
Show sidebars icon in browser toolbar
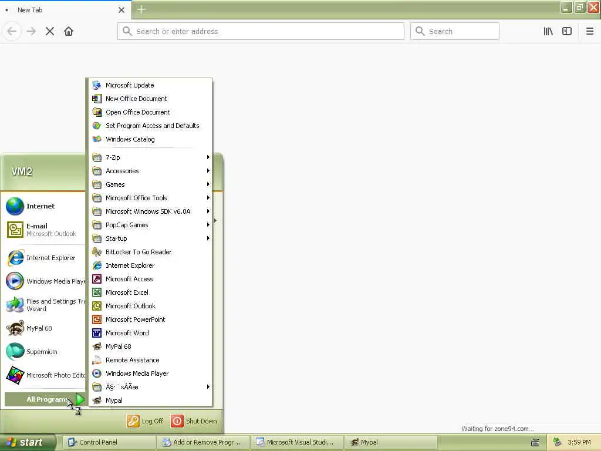[567, 31]
